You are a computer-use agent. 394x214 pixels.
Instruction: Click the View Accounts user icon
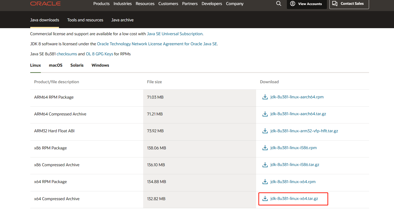point(293,4)
